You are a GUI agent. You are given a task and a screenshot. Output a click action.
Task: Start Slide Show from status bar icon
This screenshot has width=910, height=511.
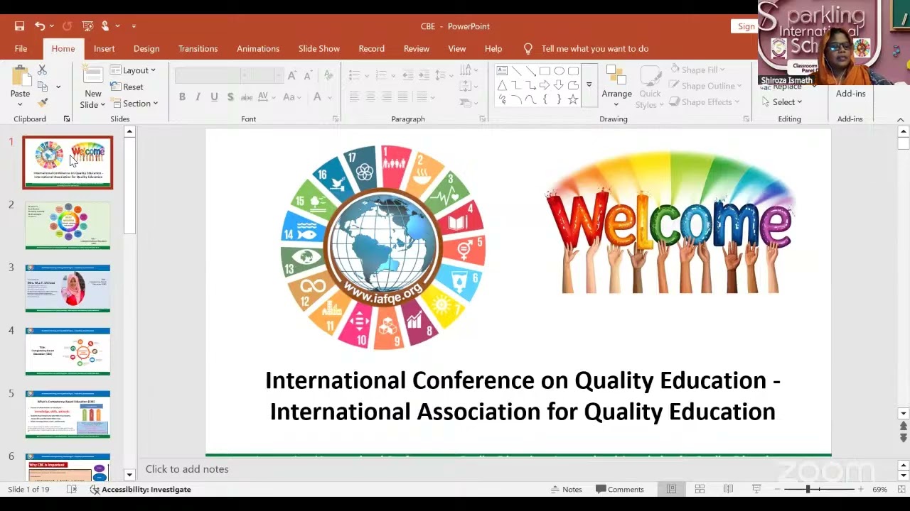click(x=756, y=489)
